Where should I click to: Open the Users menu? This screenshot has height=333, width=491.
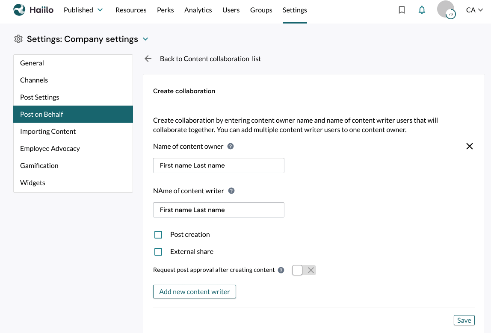point(231,10)
